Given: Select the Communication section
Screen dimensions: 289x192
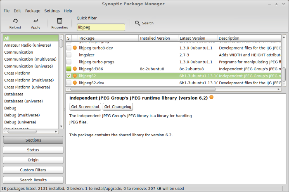Looking at the screenshot, I should click(x=31, y=52).
